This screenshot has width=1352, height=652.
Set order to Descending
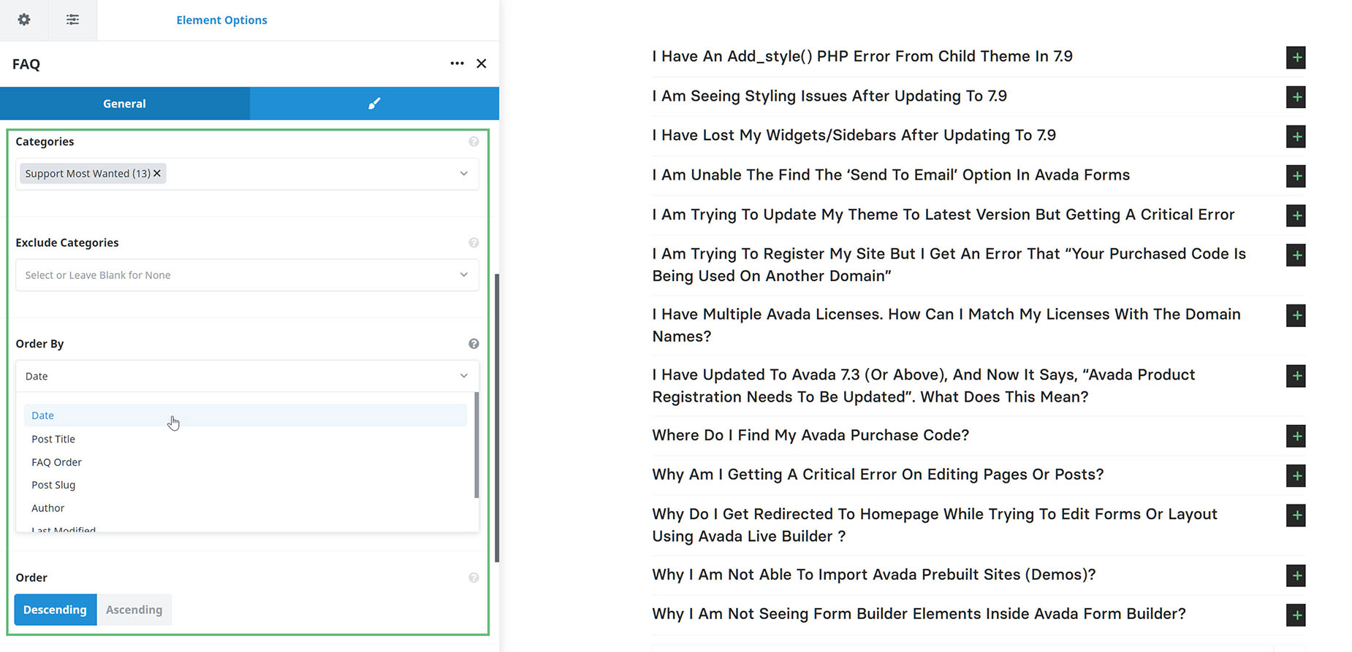coord(56,610)
